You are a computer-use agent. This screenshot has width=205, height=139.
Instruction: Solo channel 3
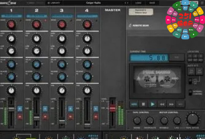click(x=71, y=109)
